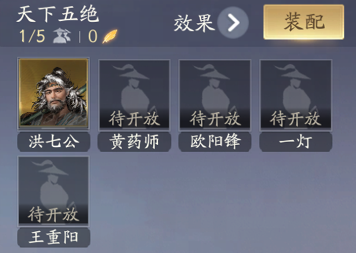Click the 洪七公 name label

point(54,142)
